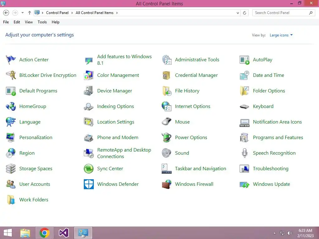Click the Back navigation button
Image resolution: width=319 pixels, height=239 pixels.
coord(6,13)
